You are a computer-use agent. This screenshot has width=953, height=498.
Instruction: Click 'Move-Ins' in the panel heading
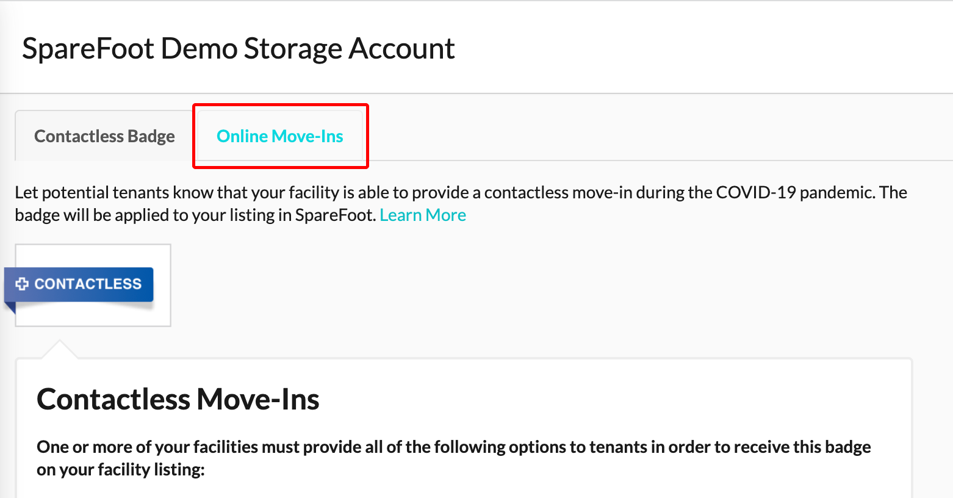258,399
